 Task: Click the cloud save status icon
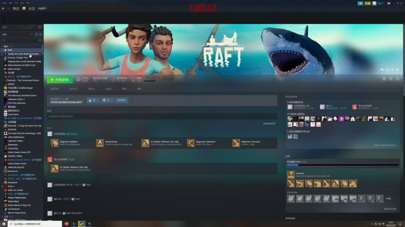[78, 80]
